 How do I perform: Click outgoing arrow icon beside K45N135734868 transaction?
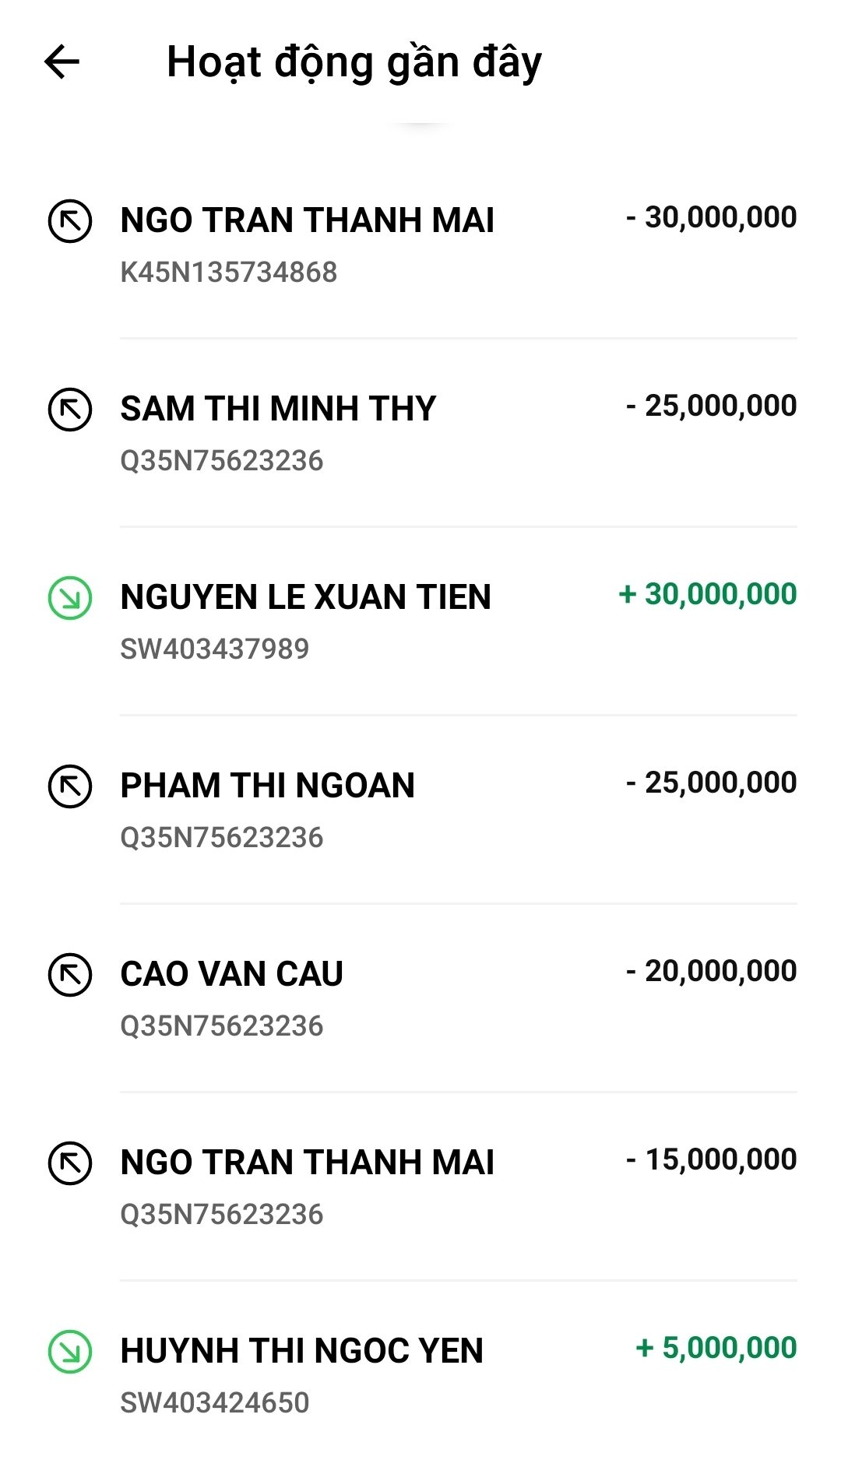pos(70,221)
